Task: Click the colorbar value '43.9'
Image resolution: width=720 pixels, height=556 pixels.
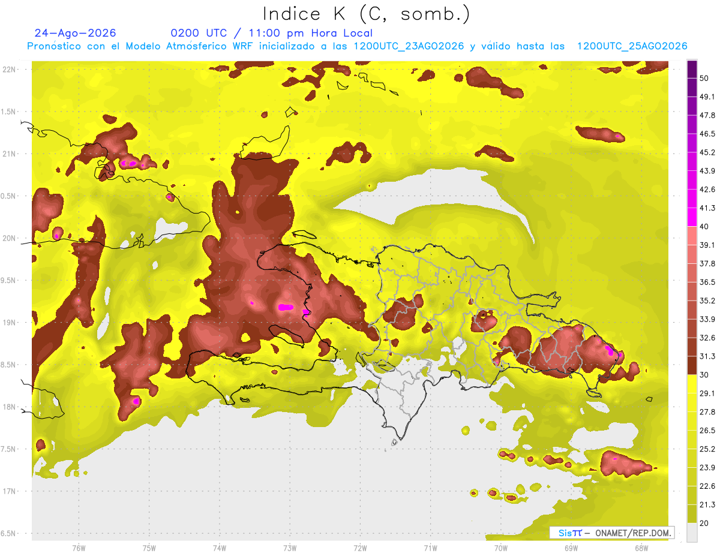Action: coord(707,171)
